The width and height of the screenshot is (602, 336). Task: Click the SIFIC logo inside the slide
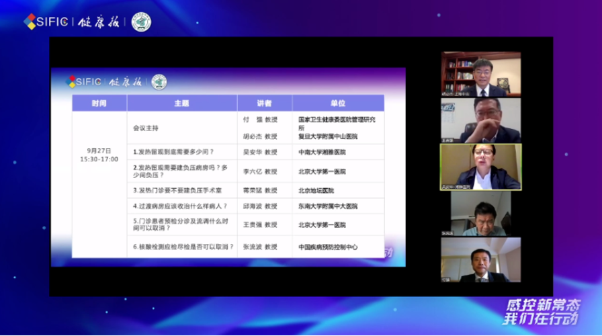click(84, 81)
